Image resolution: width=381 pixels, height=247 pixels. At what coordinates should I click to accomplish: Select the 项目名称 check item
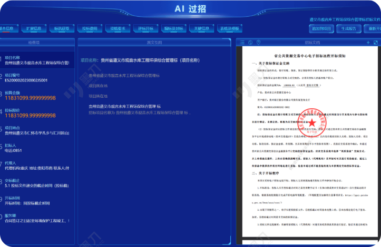click(37, 60)
